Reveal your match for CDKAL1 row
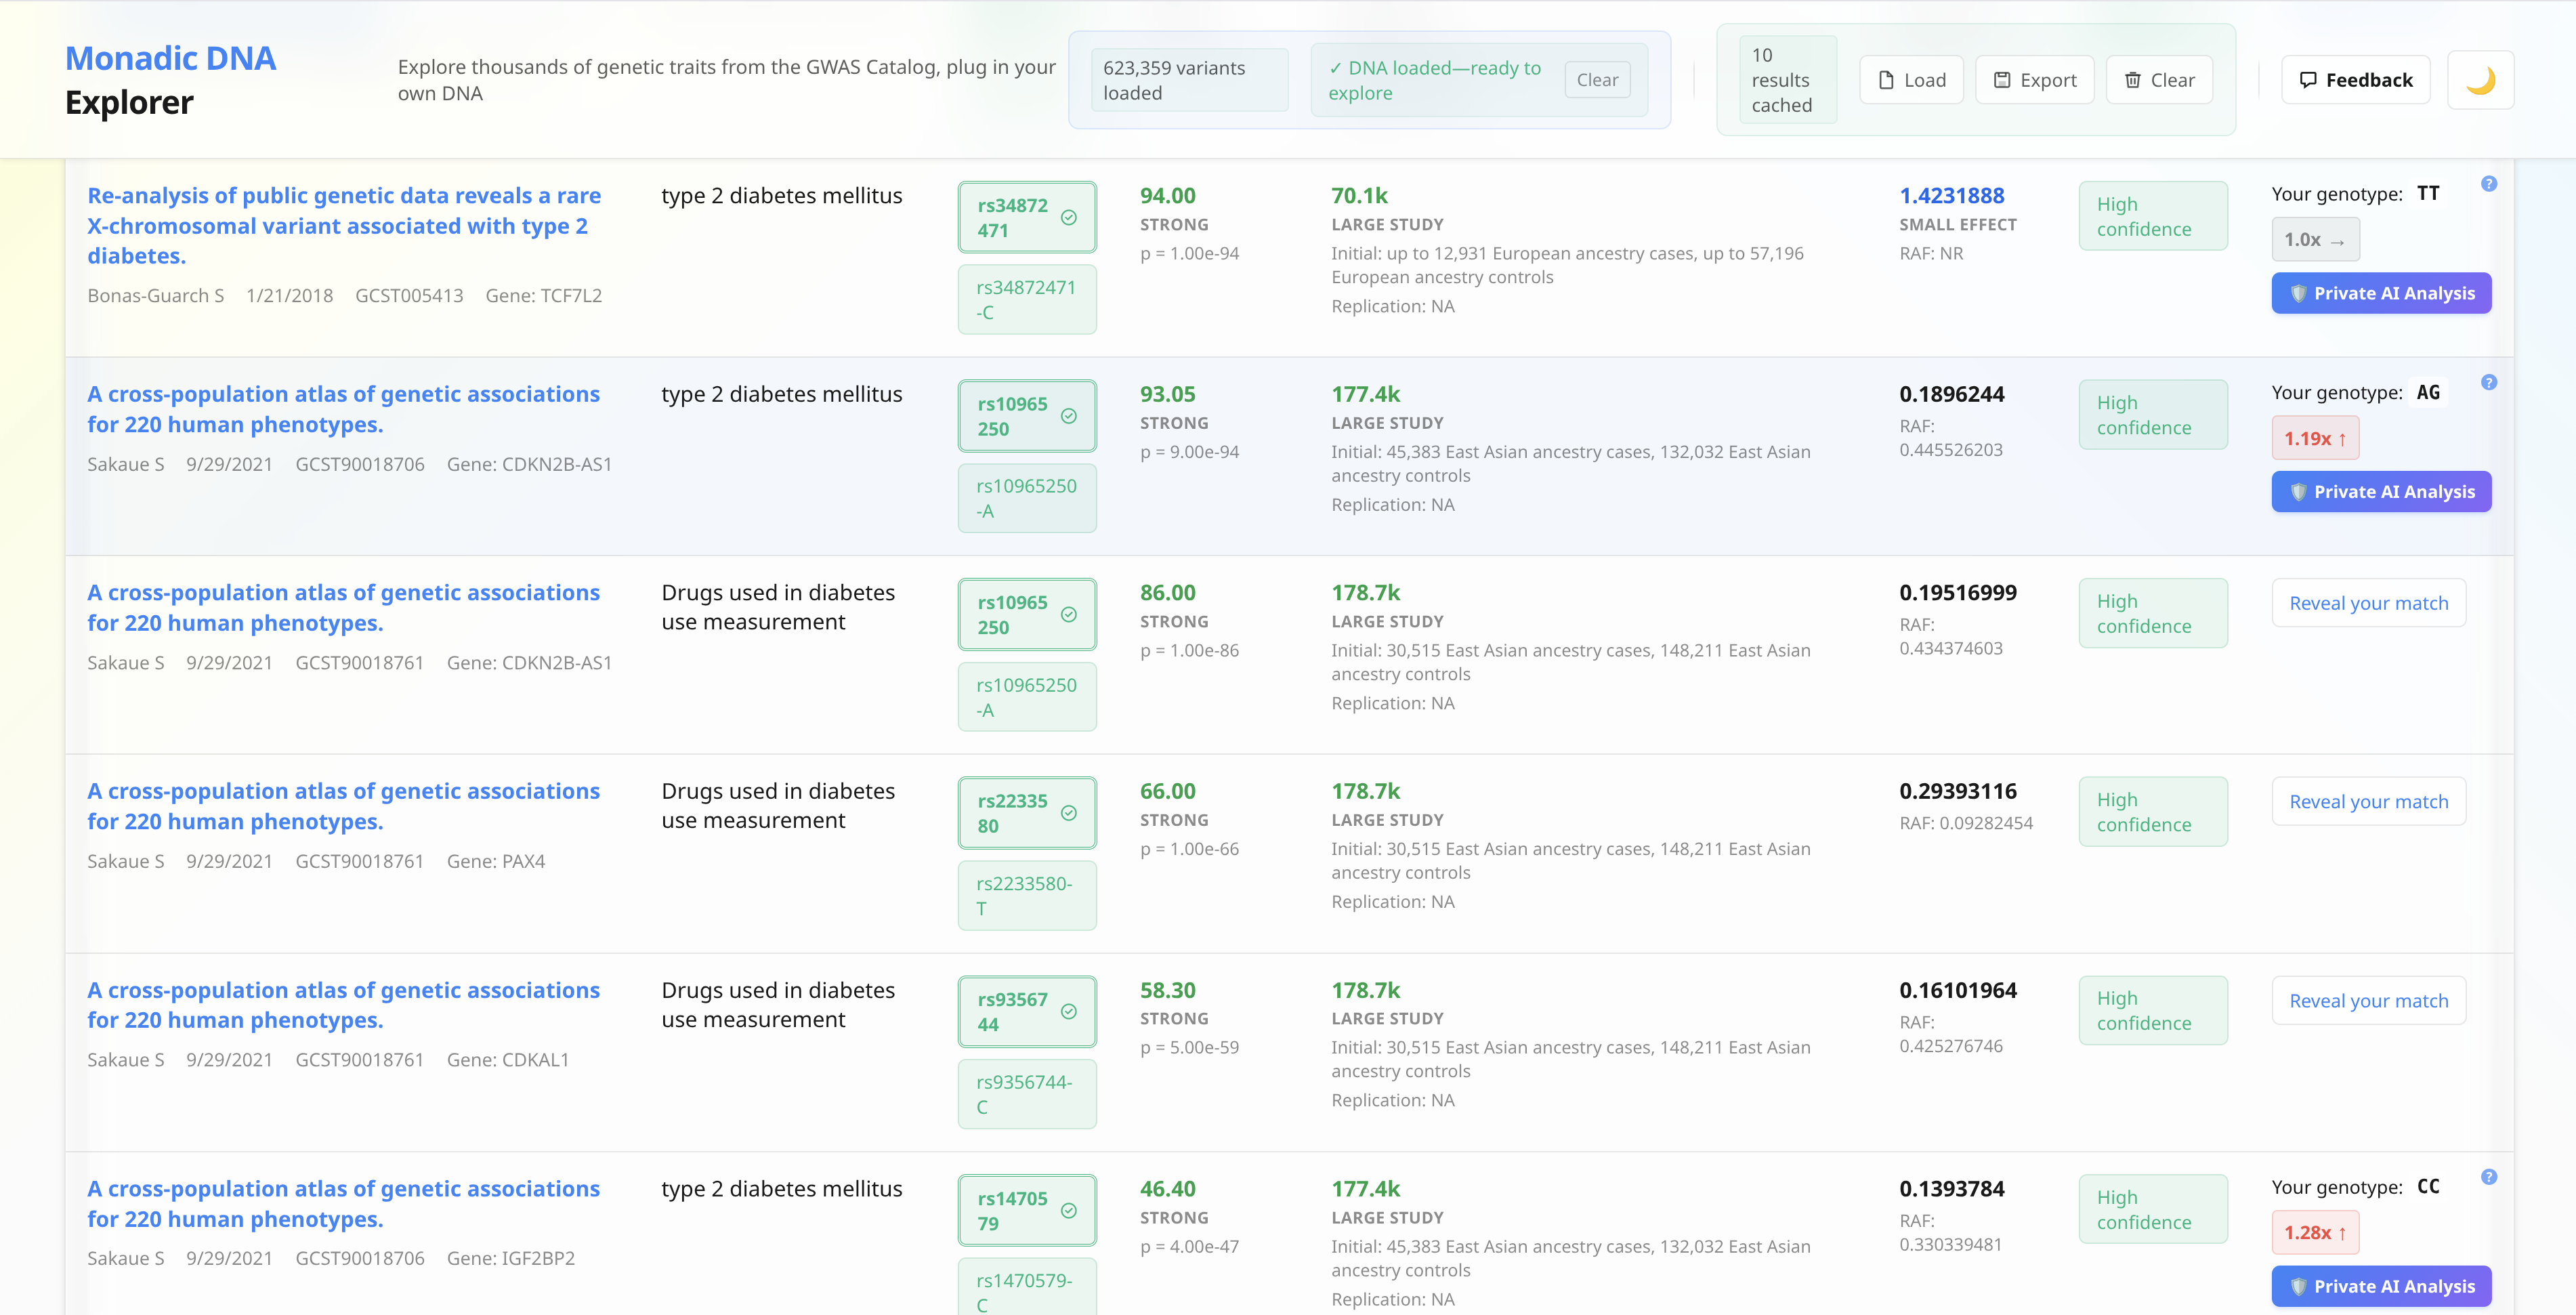2576x1315 pixels. (x=2368, y=1001)
